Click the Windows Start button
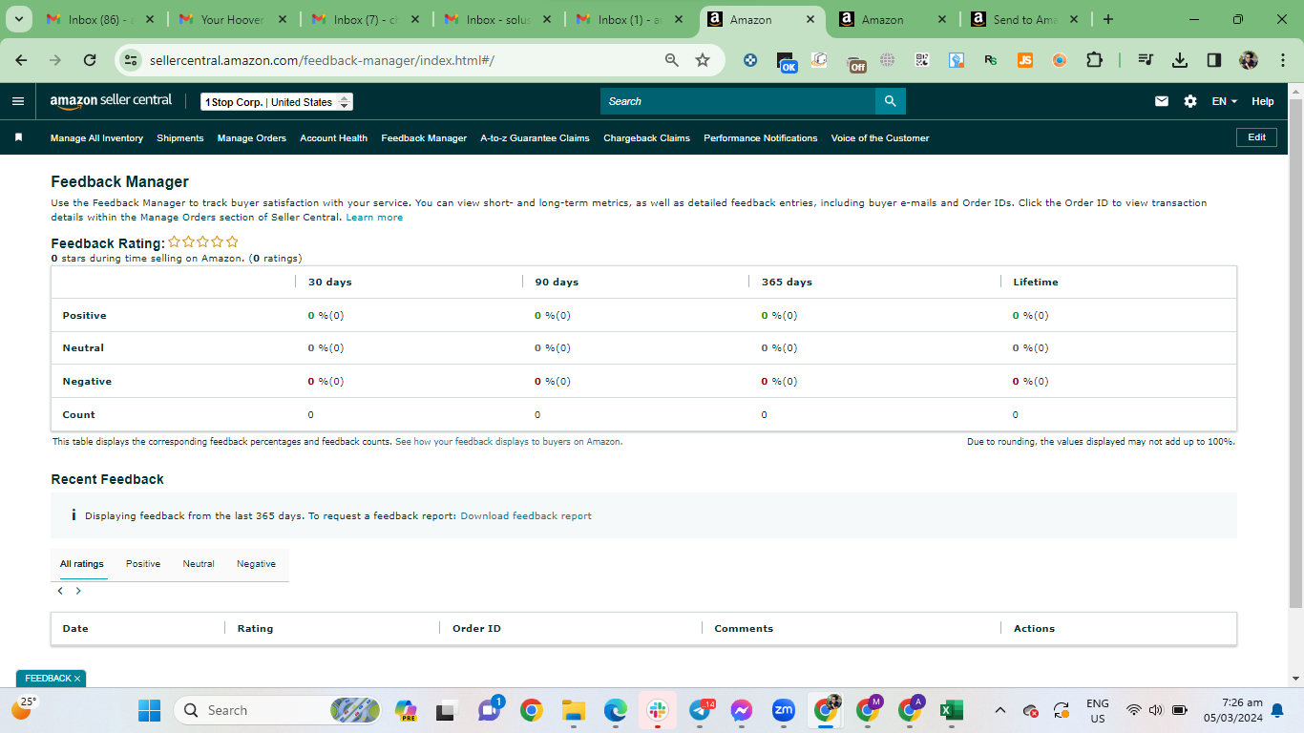The width and height of the screenshot is (1304, 733). (x=150, y=710)
